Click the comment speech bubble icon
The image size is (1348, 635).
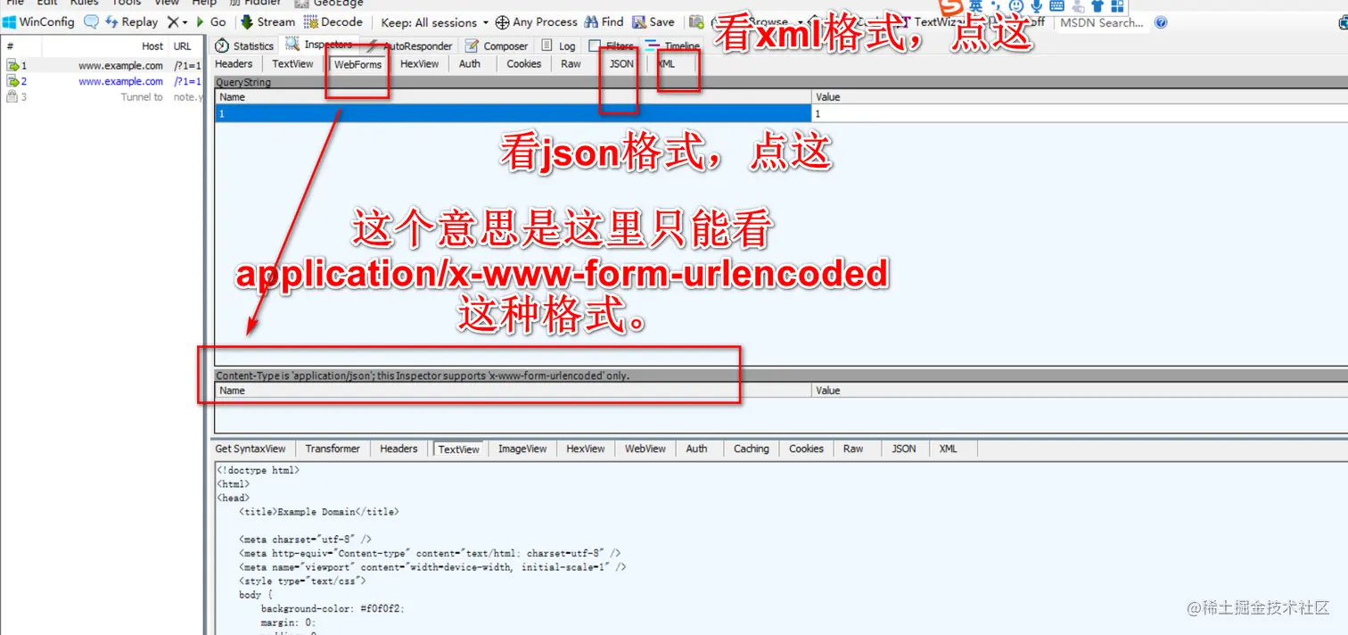91,22
